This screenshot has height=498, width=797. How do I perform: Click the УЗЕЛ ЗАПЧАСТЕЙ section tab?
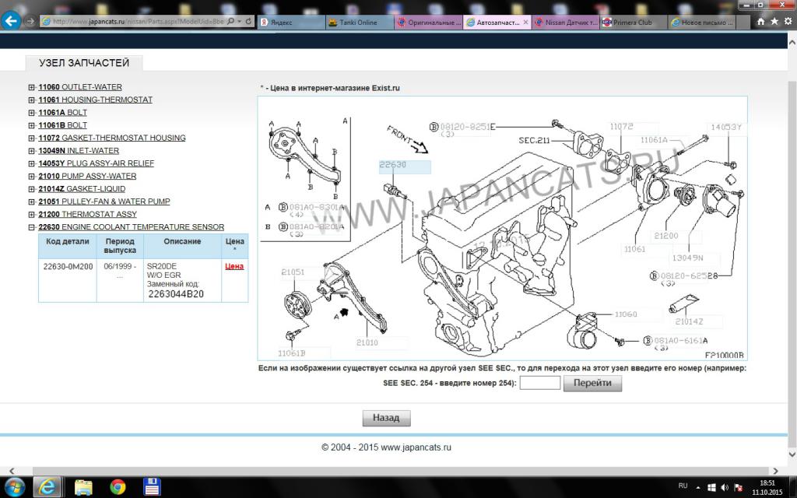(x=84, y=62)
